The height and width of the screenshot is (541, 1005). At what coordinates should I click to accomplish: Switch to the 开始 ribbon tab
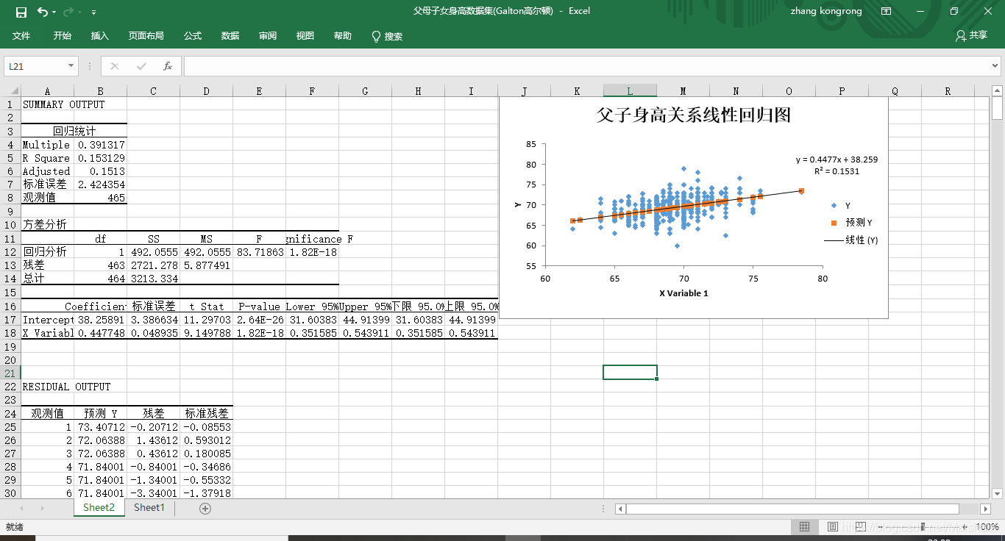pos(63,36)
